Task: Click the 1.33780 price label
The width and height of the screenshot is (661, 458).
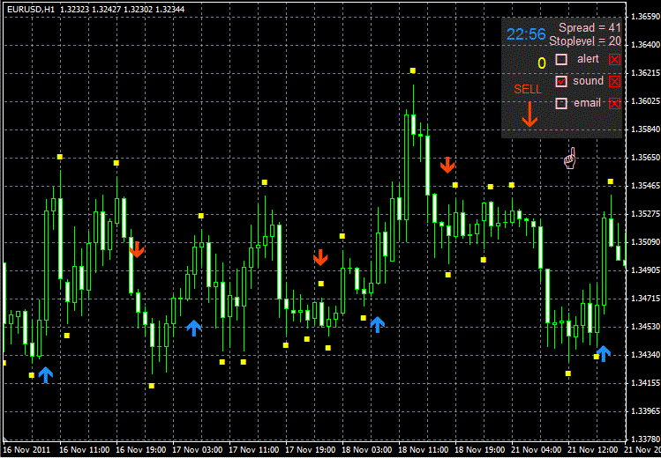Action: coord(644,440)
